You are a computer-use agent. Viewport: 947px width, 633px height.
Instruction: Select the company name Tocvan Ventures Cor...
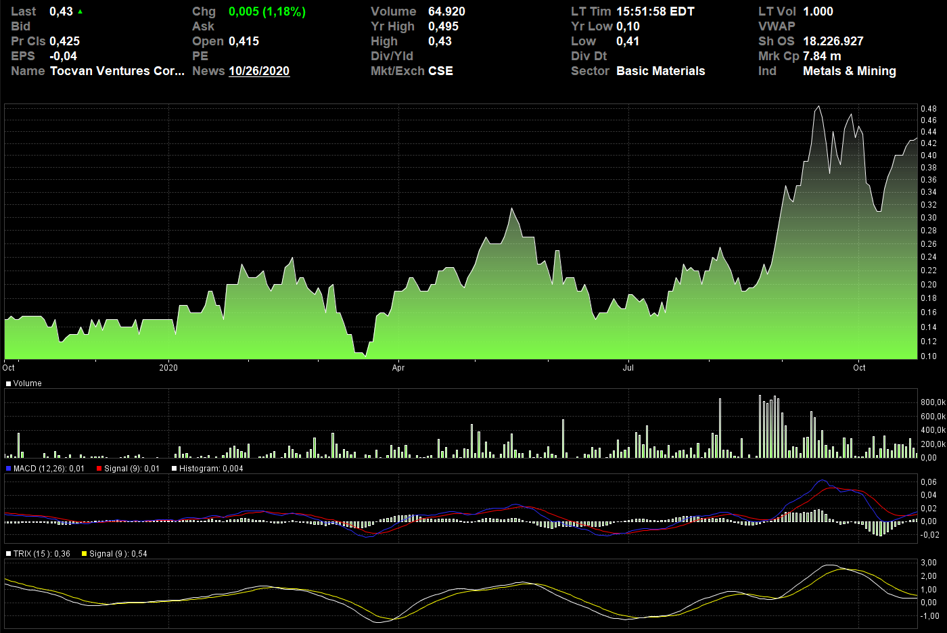[x=117, y=71]
